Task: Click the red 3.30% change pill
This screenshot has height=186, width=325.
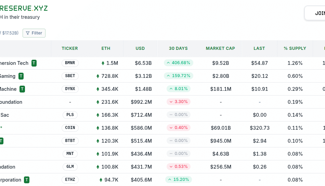Action: [x=179, y=102]
